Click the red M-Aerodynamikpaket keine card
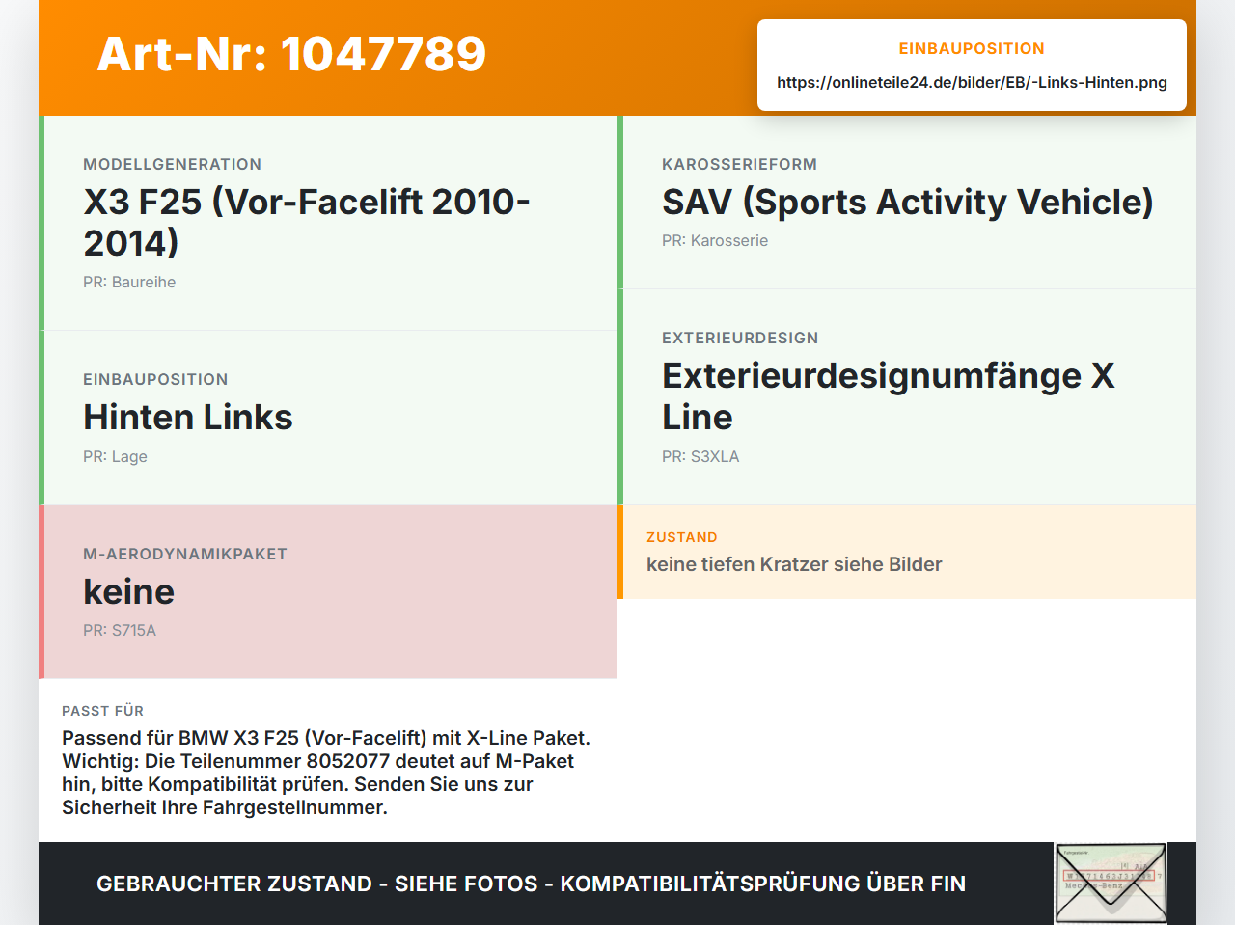This screenshot has height=925, width=1235. (x=328, y=592)
